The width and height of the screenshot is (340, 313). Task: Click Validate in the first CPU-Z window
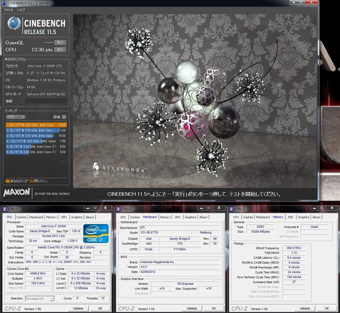tap(78, 308)
